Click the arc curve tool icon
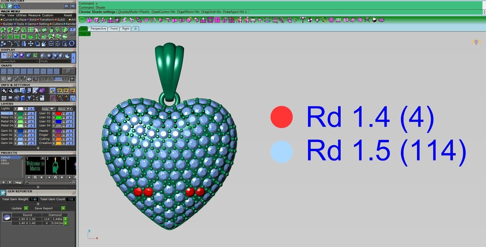The width and height of the screenshot is (486, 247). 10,44
